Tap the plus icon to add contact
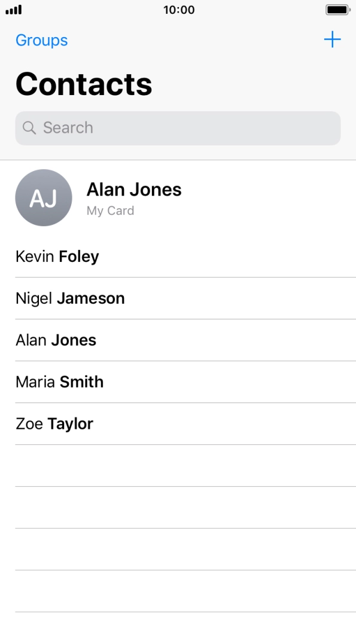 pyautogui.click(x=333, y=39)
